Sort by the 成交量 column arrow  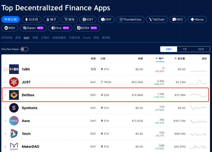(176, 58)
